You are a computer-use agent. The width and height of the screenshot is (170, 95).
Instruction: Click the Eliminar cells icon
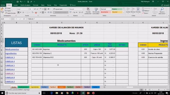[133, 9]
